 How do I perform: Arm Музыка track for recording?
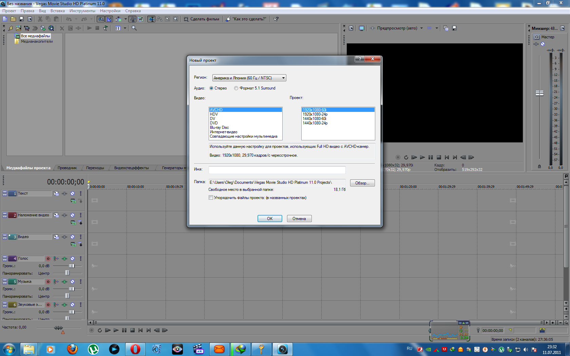[x=48, y=281]
